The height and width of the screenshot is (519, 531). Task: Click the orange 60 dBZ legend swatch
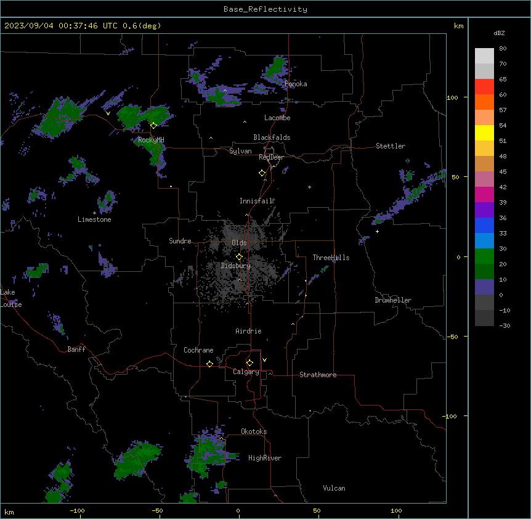[x=484, y=102]
